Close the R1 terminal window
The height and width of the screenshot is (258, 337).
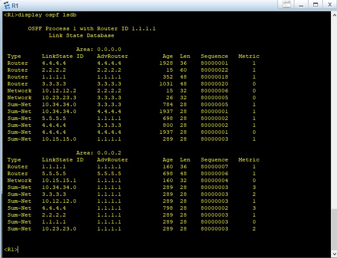tap(330, 5)
